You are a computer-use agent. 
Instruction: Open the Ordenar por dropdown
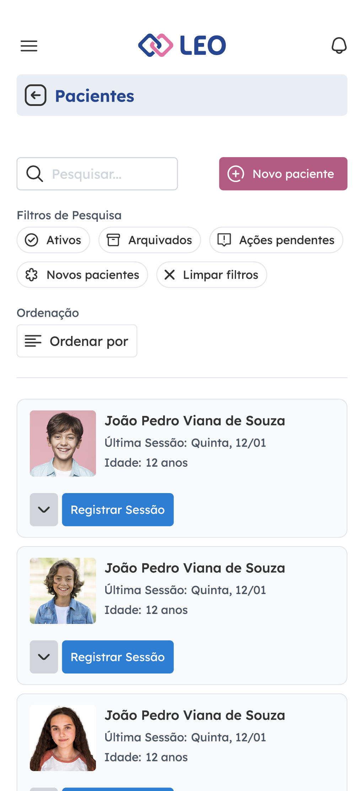(77, 341)
